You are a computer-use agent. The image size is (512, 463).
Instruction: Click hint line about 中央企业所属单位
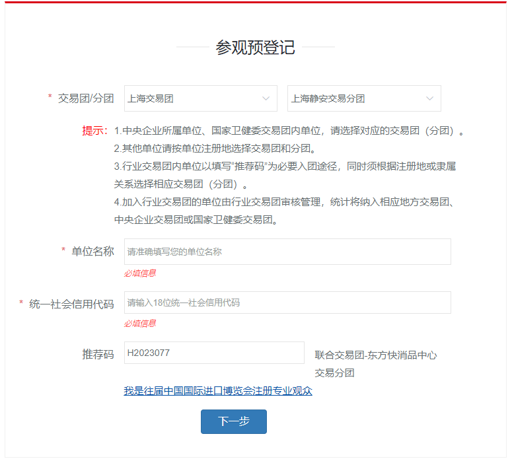click(289, 131)
